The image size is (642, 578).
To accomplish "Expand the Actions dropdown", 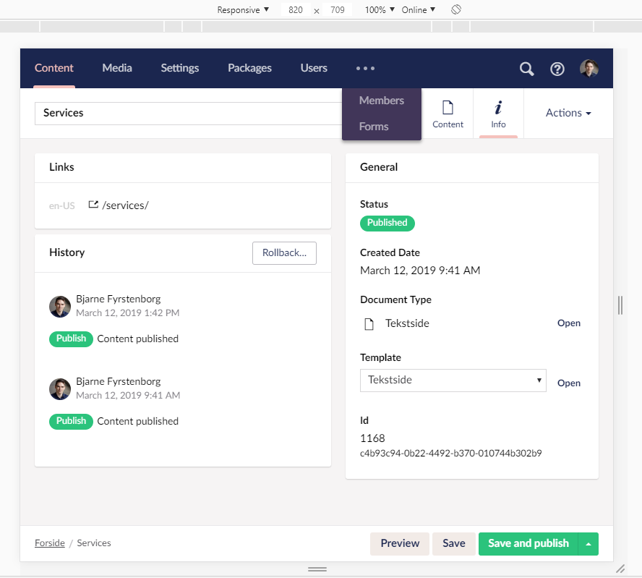I will 568,113.
